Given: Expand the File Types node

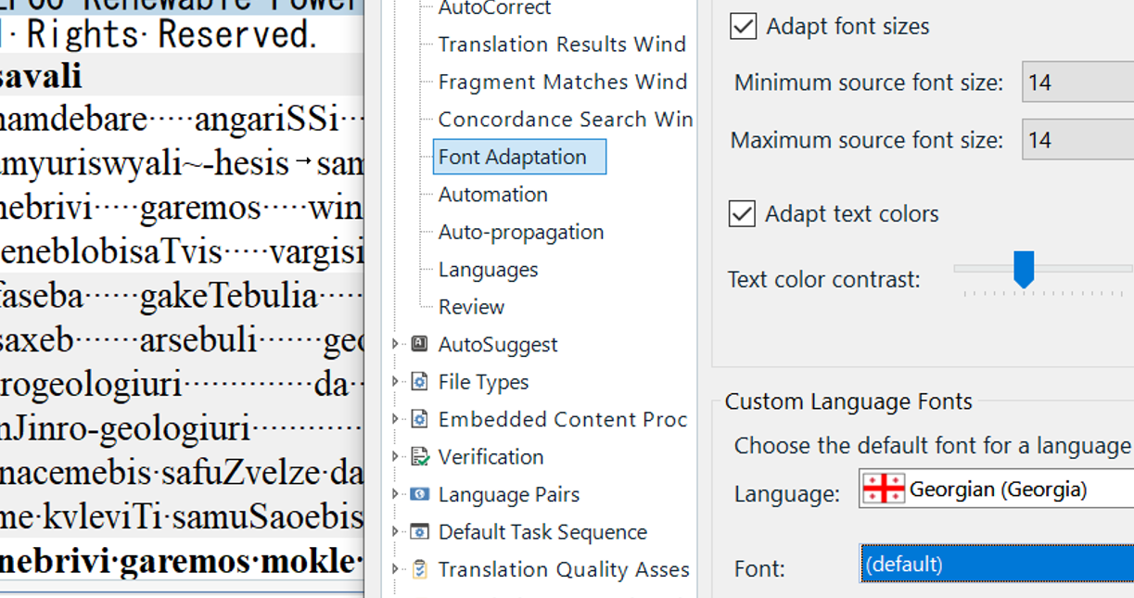Looking at the screenshot, I should (396, 382).
